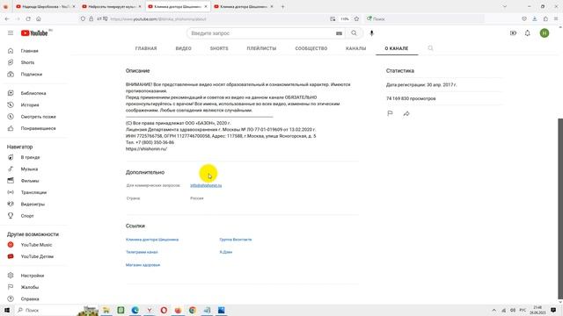Report channel with flag icon
The width and height of the screenshot is (563, 316).
click(390, 113)
